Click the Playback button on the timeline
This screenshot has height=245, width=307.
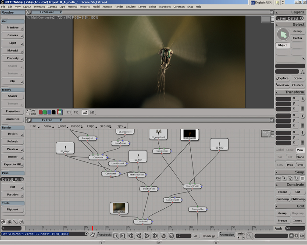(x=104, y=235)
